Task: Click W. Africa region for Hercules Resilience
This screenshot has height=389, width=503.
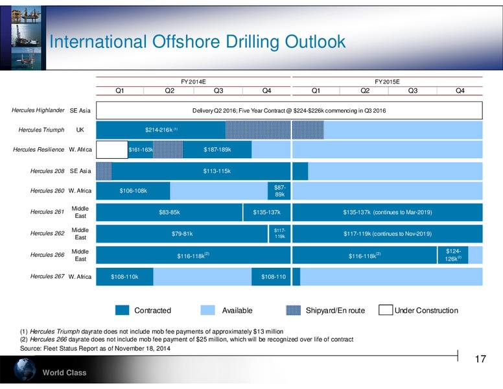Action: pyautogui.click(x=80, y=150)
